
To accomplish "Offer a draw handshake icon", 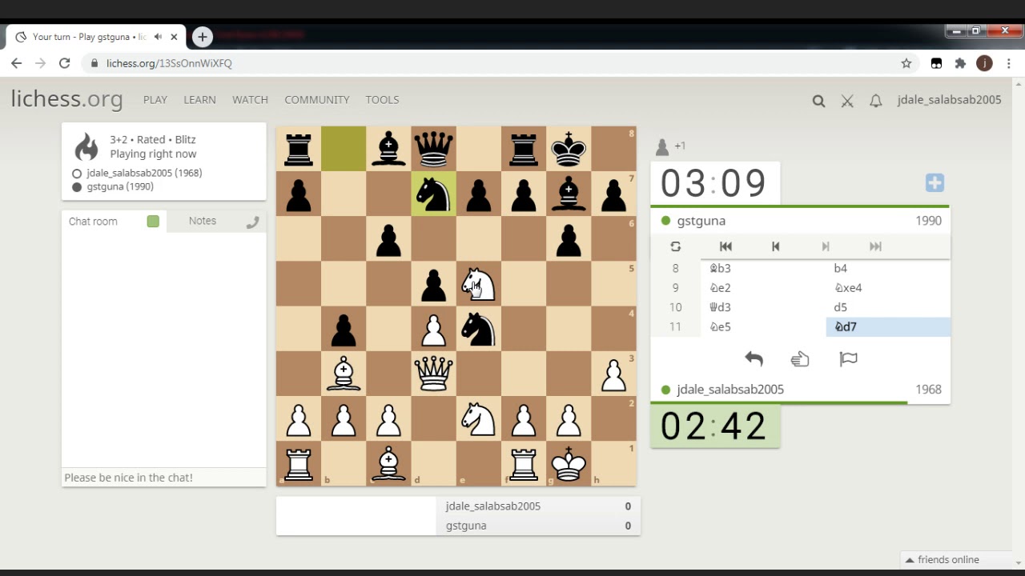I will coord(800,359).
